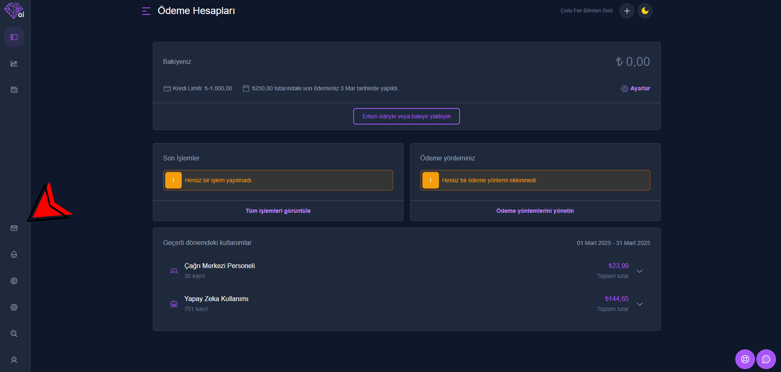Click the droplet icon in sidebar

coord(14,254)
